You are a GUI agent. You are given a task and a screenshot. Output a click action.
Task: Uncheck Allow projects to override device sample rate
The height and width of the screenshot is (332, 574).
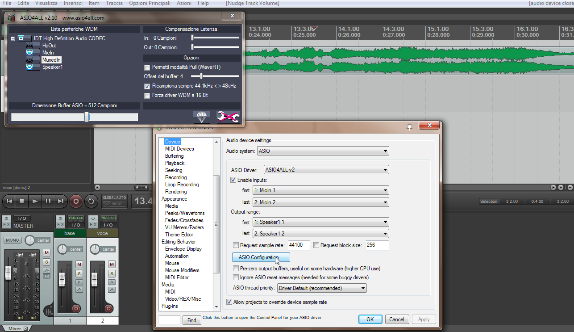pos(229,302)
